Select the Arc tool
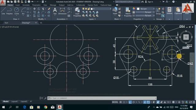196x110 pixels. [x=23, y=11]
